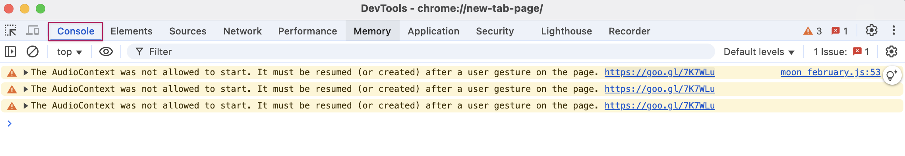Toggle the device toolbar icon
The width and height of the screenshot is (905, 156).
33,30
